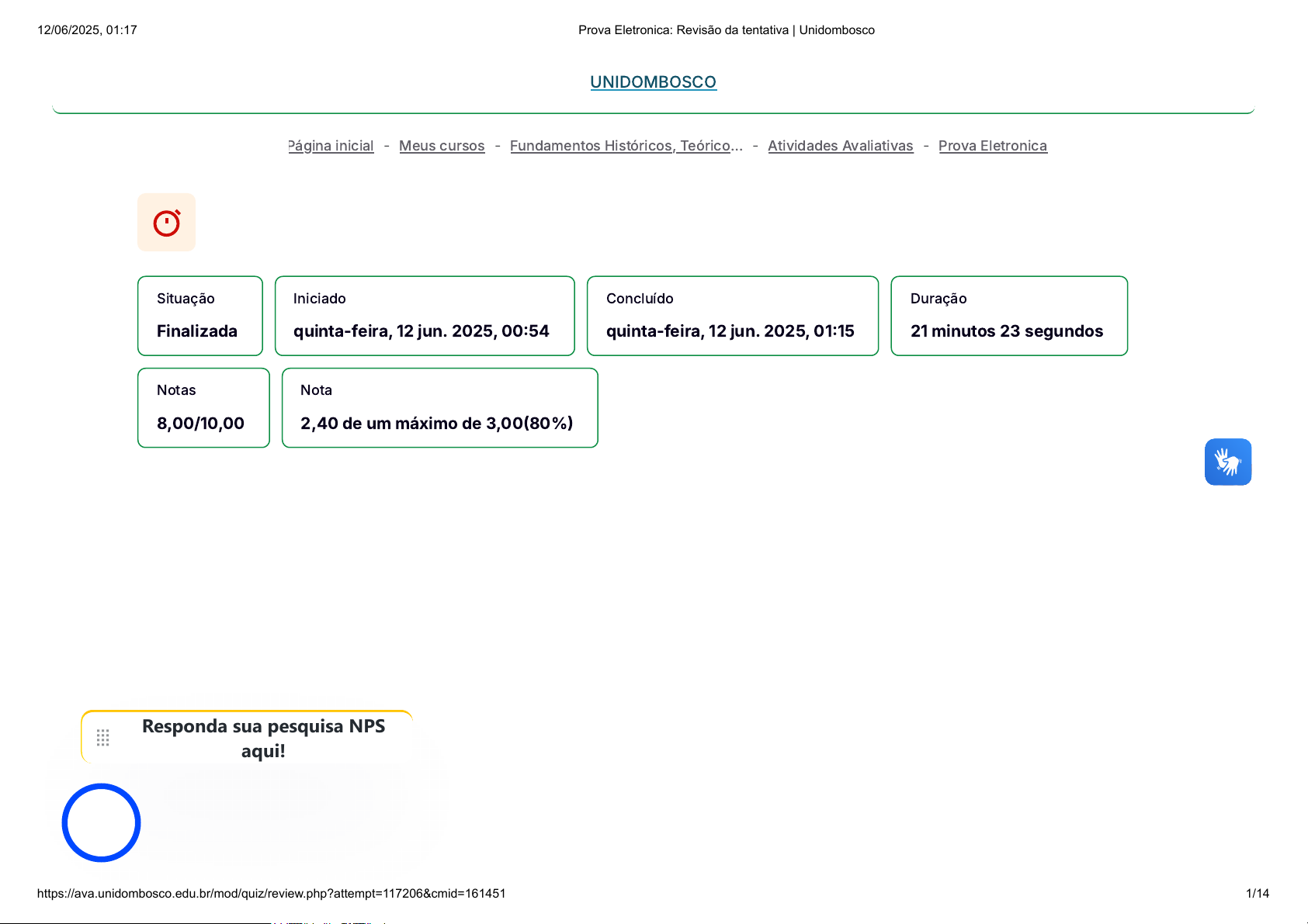This screenshot has width=1308, height=924.
Task: Click the Iniciado date card
Action: pyautogui.click(x=425, y=316)
